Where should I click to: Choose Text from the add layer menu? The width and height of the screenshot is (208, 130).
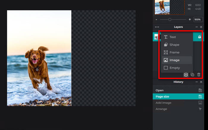177,37
